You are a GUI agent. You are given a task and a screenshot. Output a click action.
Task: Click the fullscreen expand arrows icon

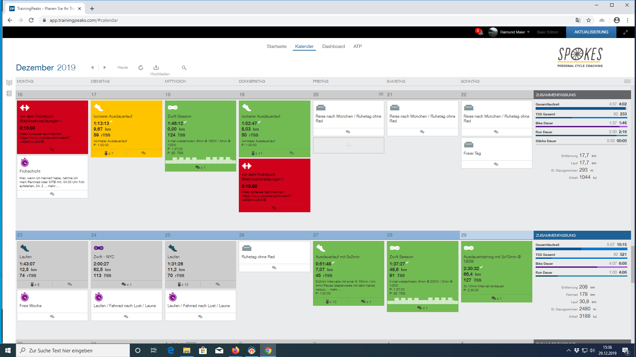(x=625, y=32)
